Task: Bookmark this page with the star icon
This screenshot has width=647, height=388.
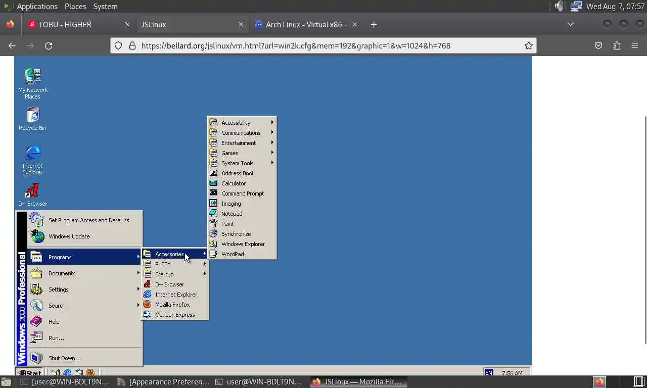Action: (529, 45)
